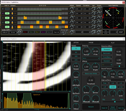Click the Open Img button

[x=121, y=108]
